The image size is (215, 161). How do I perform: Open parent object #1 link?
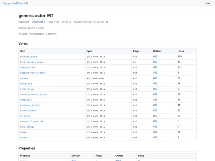(27, 22)
